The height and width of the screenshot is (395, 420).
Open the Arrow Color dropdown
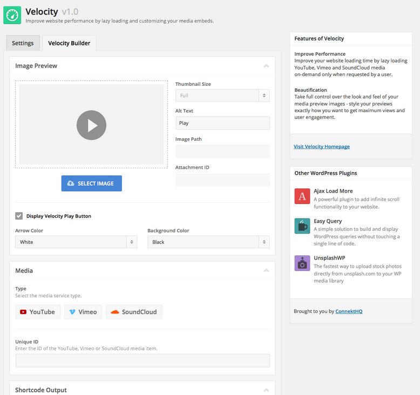(x=76, y=242)
